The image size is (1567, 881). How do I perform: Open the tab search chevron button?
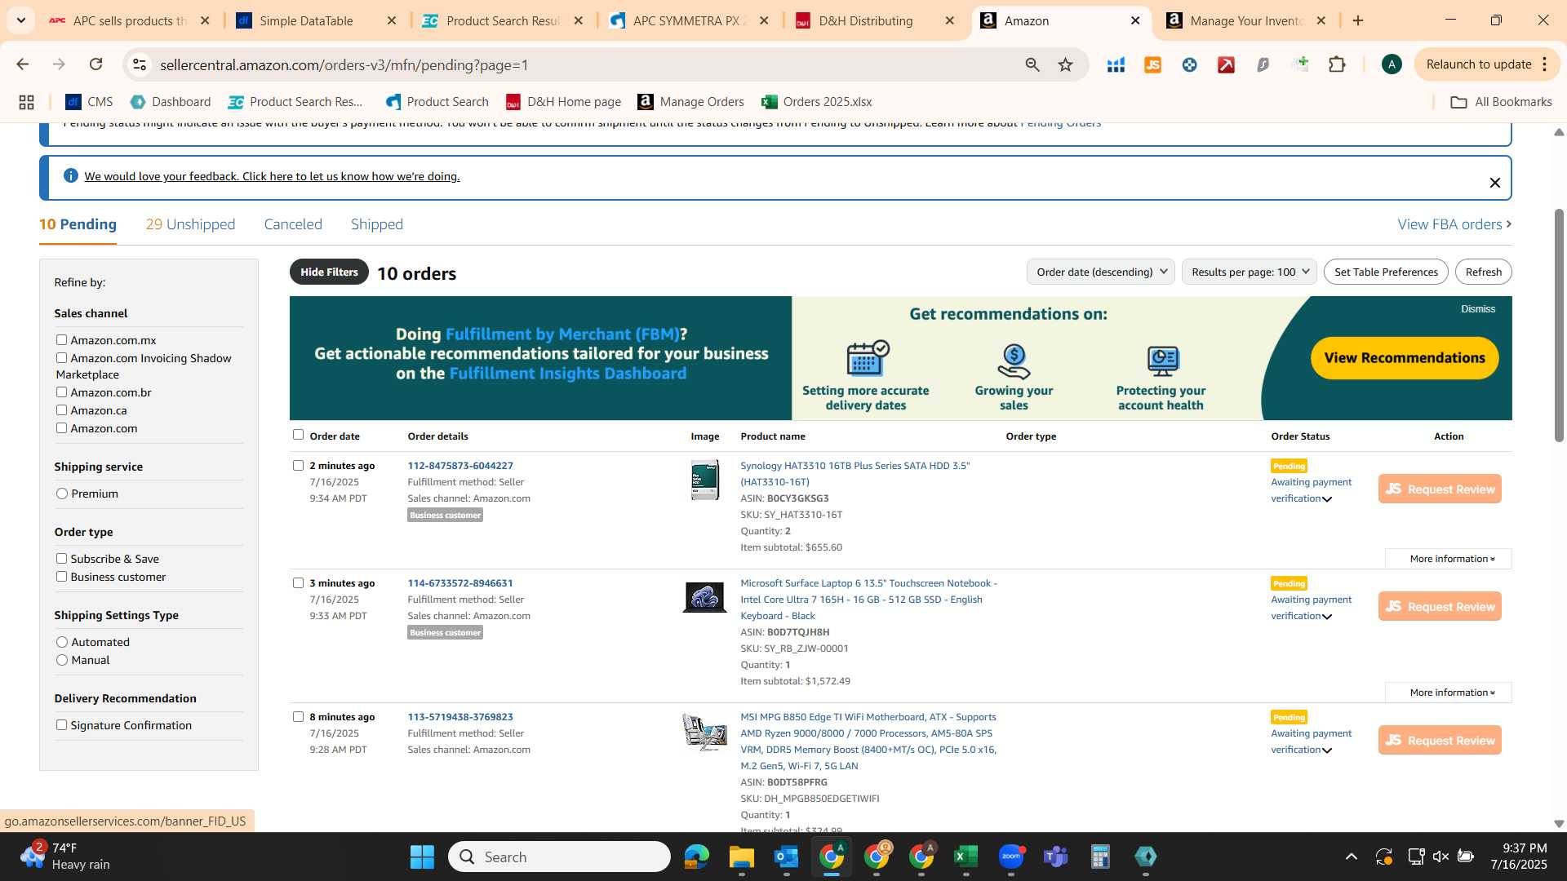pos(21,20)
